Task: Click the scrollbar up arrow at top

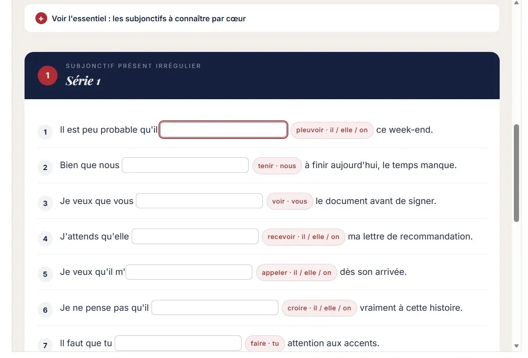Action: tap(516, 3)
